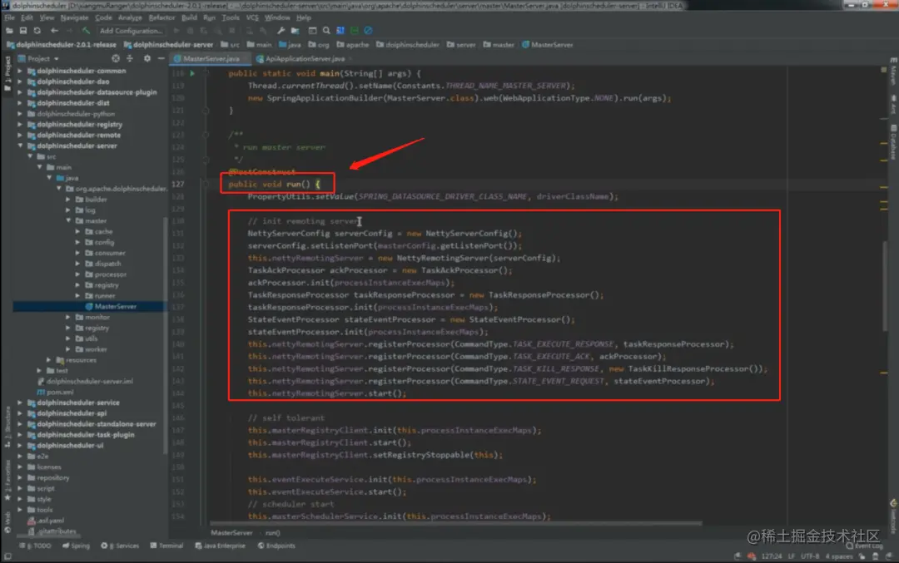Open the Build menu
899x563 pixels.
[x=189, y=17]
